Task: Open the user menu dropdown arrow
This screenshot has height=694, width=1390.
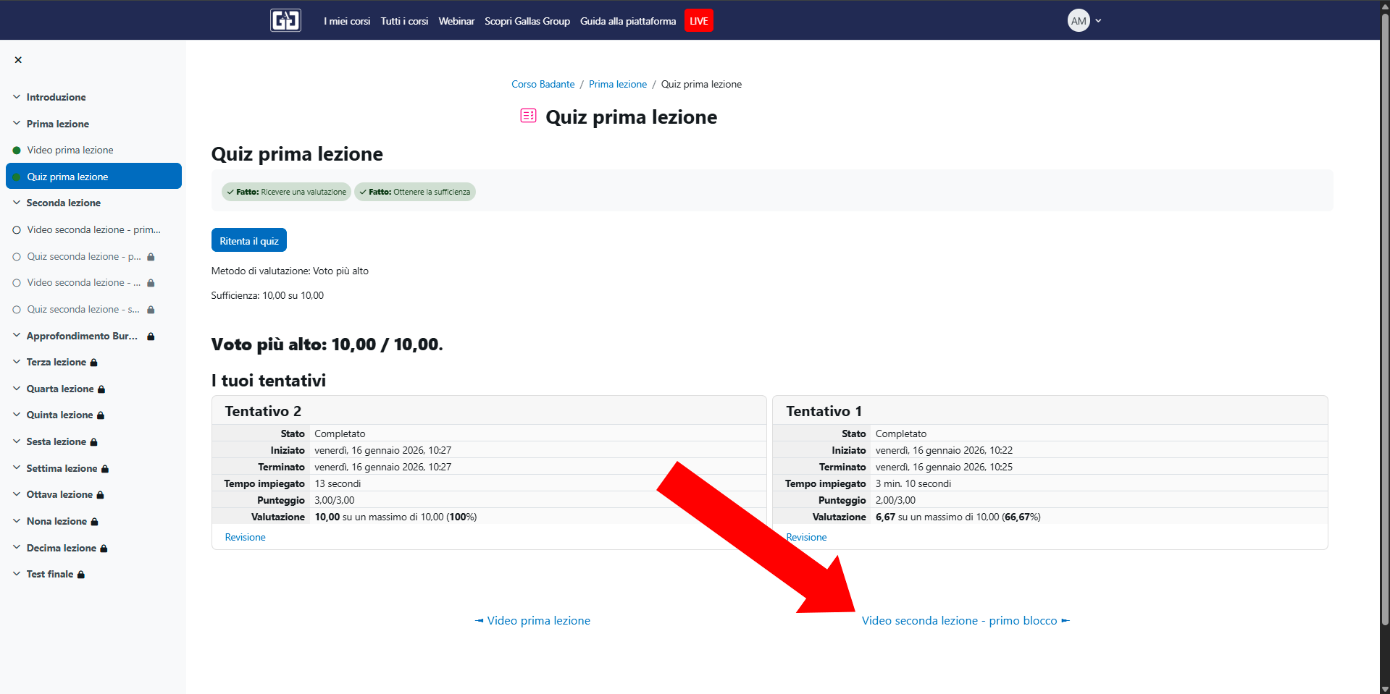Action: [1098, 21]
